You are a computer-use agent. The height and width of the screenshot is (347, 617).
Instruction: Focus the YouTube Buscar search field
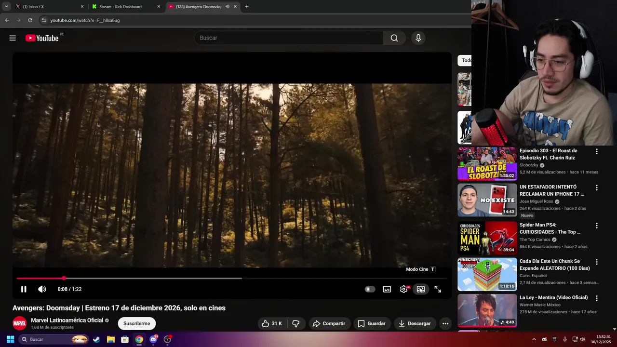click(288, 38)
